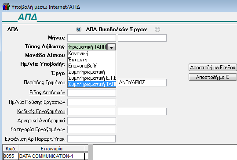Choose Επανυποβολή from the dropdown list
This screenshot has height=160, width=237.
(91, 66)
